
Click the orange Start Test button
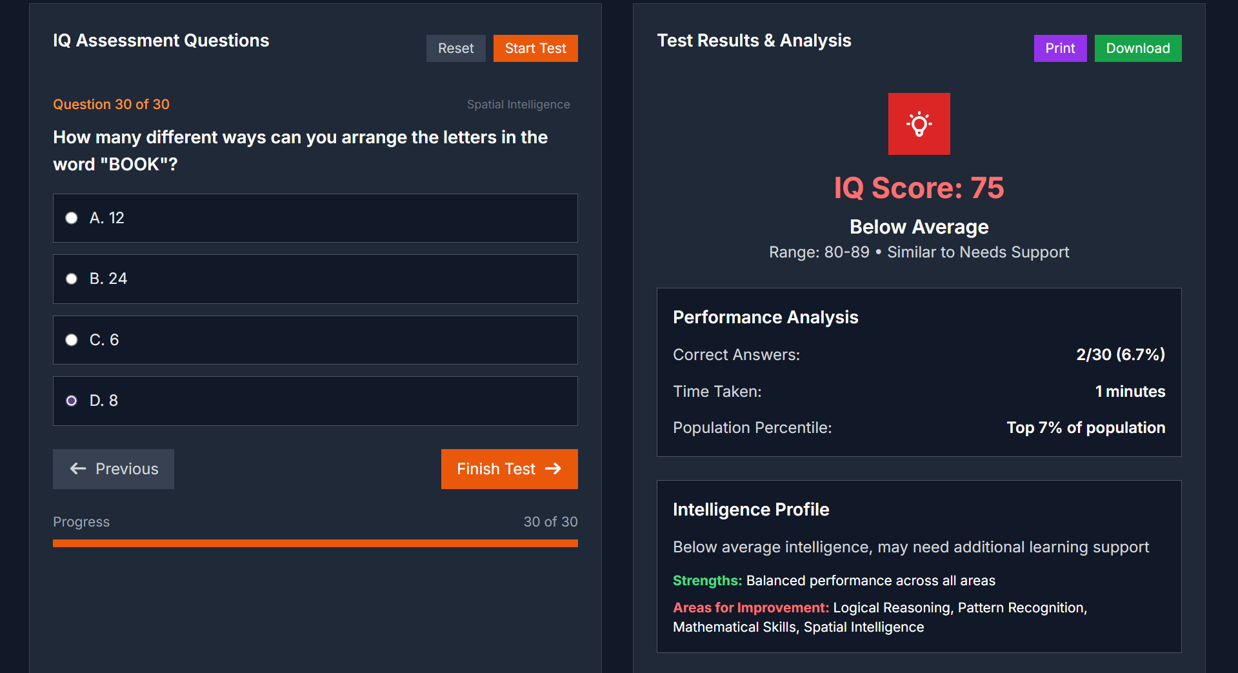coord(535,48)
